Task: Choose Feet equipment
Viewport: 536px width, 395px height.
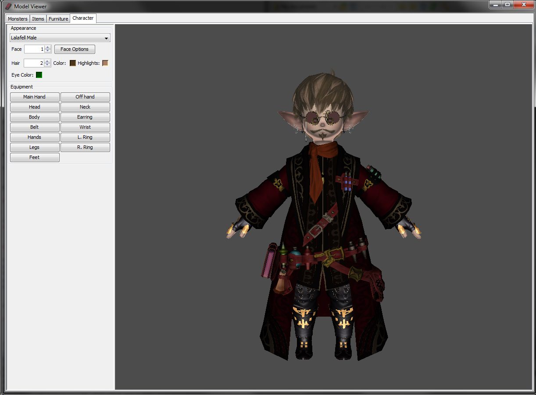Action: pos(35,157)
